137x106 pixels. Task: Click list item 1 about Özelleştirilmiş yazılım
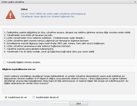[x=67, y=32]
